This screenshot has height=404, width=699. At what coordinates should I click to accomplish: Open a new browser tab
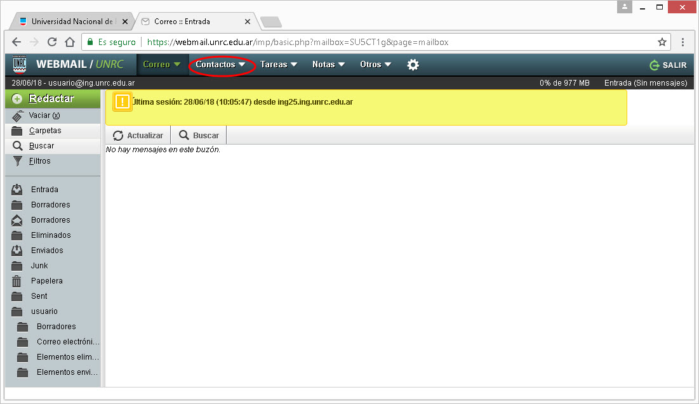pyautogui.click(x=270, y=22)
